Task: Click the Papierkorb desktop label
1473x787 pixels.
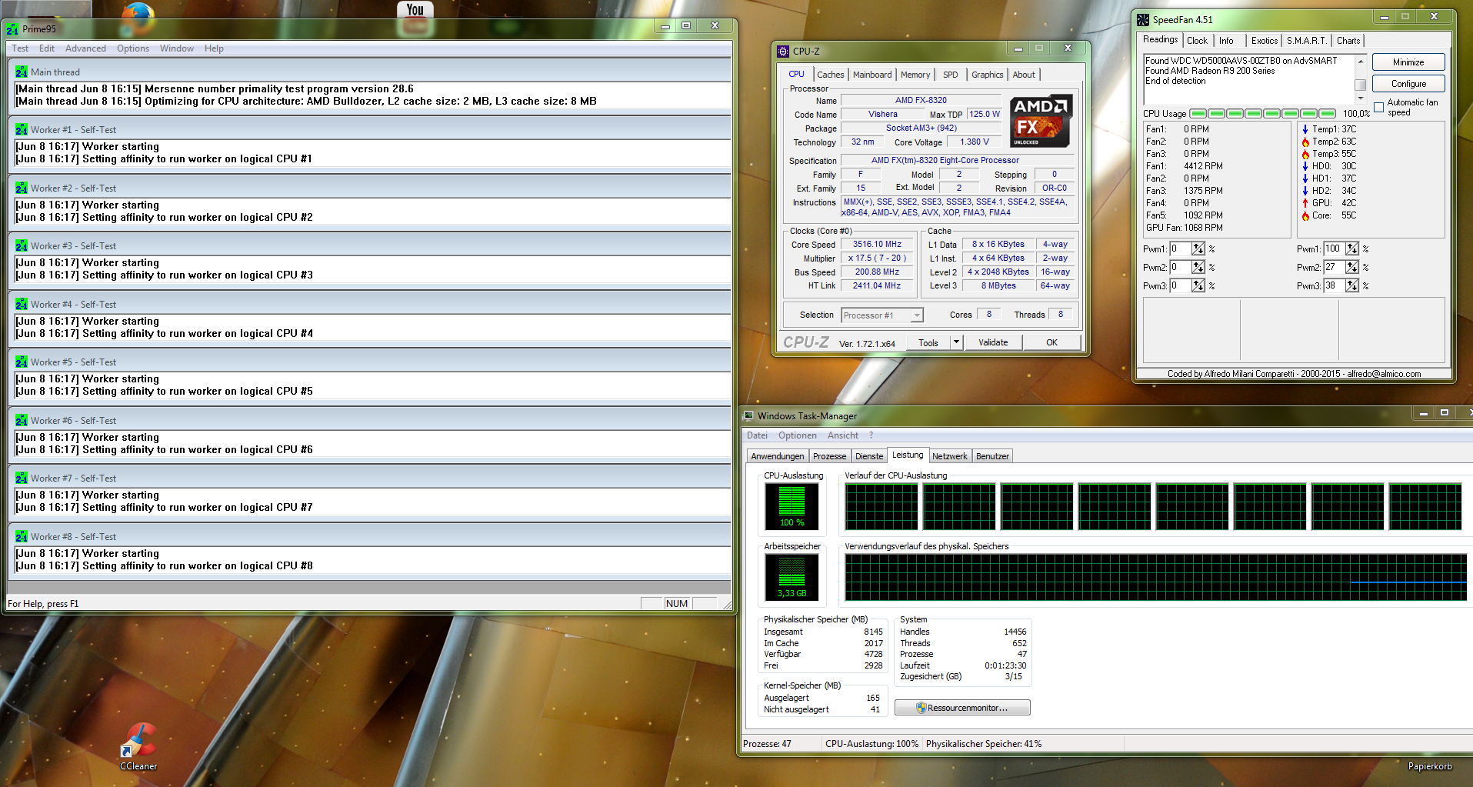Action: tap(1430, 766)
